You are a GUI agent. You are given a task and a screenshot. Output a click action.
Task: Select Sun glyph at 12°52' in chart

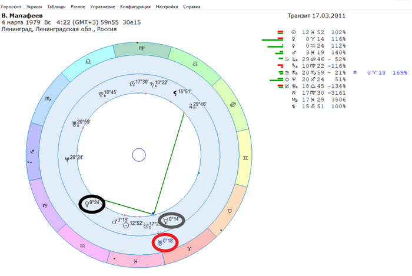(x=126, y=225)
